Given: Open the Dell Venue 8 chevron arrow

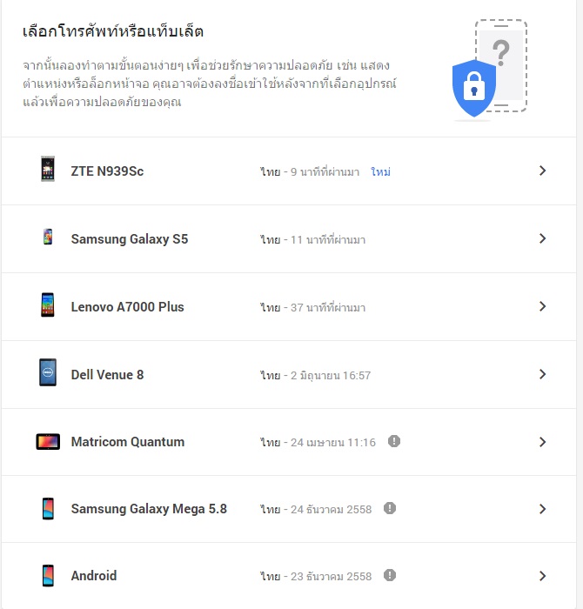Looking at the screenshot, I should click(x=543, y=374).
